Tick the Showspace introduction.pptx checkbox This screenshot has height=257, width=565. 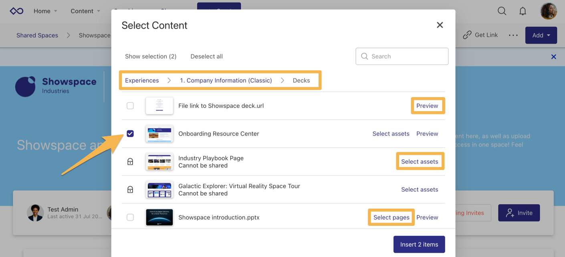(130, 217)
